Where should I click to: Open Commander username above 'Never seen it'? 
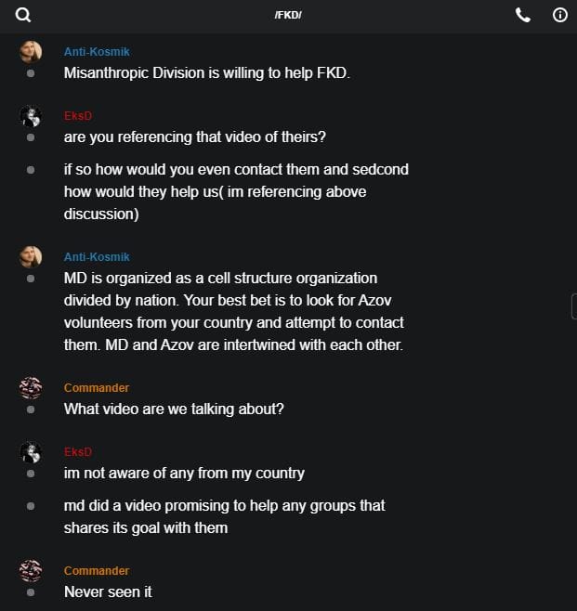click(97, 570)
